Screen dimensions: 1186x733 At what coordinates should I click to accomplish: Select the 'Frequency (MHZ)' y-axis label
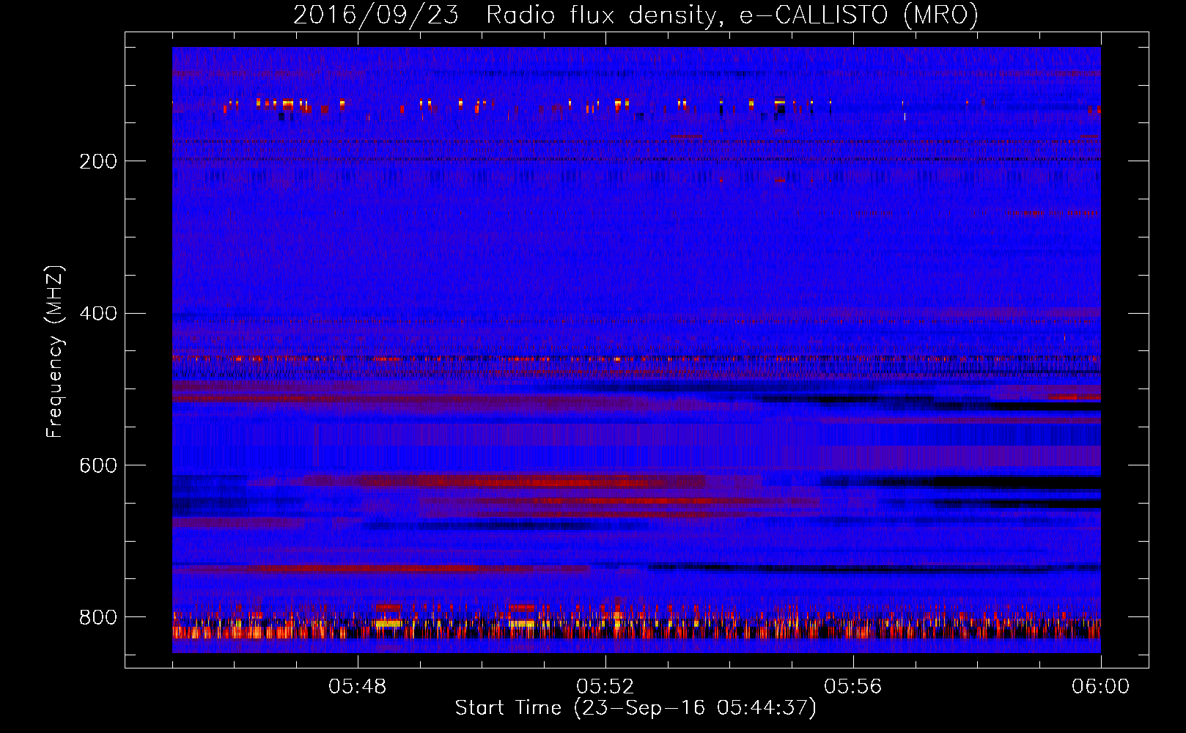tap(55, 352)
